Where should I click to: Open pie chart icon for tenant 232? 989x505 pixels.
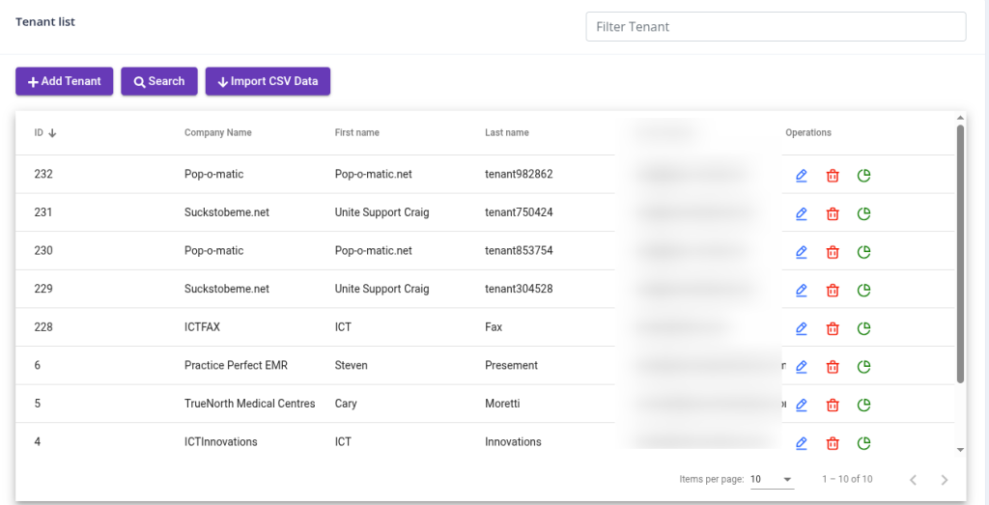click(x=864, y=175)
